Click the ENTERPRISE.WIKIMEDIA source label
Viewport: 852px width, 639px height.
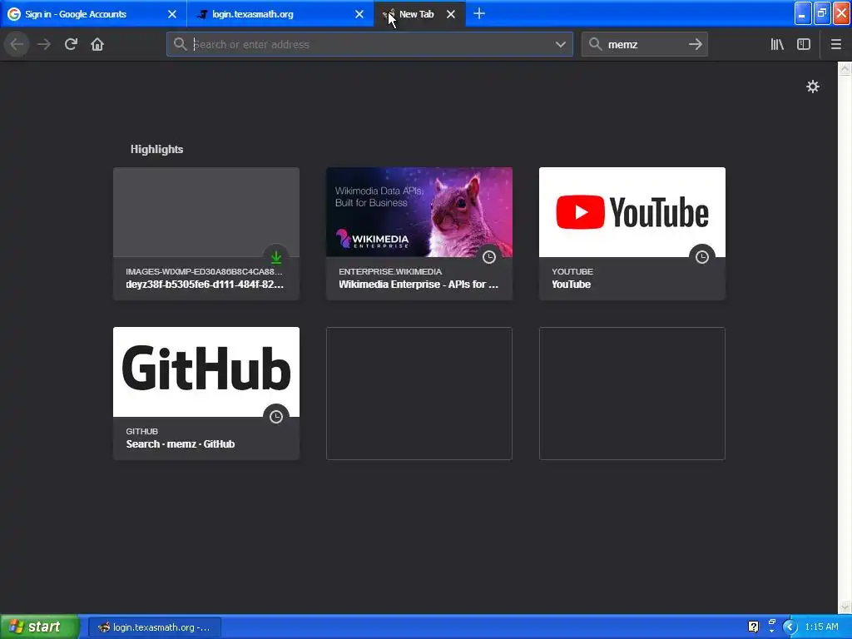coord(390,272)
